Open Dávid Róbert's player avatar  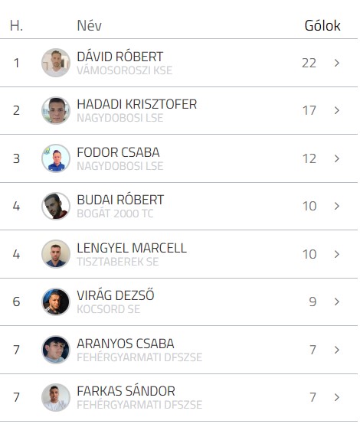56,63
